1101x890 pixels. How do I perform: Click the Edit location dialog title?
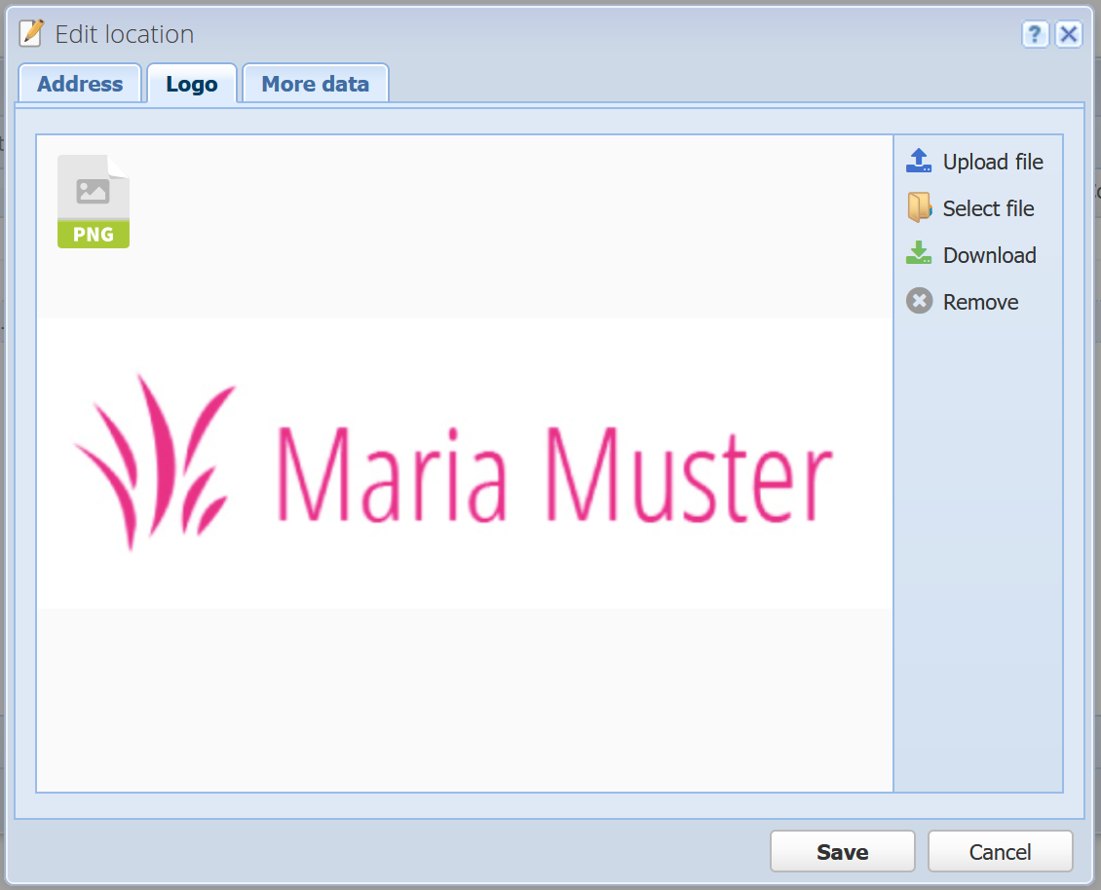pos(125,34)
